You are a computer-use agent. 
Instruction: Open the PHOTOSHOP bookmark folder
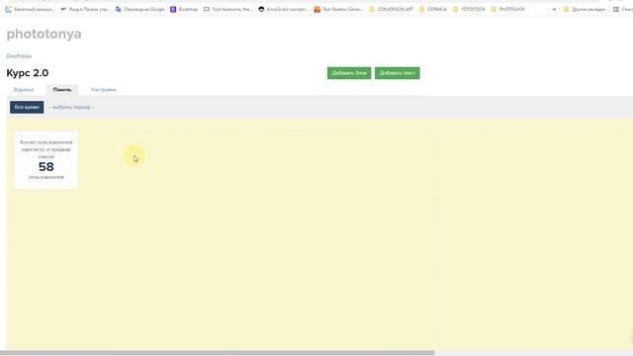508,9
